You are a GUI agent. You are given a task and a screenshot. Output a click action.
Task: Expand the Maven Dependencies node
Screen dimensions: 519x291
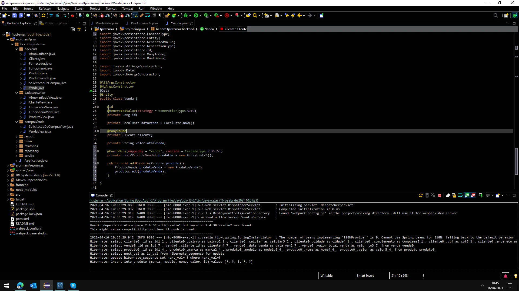tap(8, 180)
